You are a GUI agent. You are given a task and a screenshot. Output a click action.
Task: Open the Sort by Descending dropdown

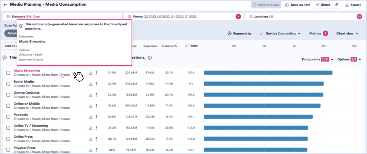(280, 34)
